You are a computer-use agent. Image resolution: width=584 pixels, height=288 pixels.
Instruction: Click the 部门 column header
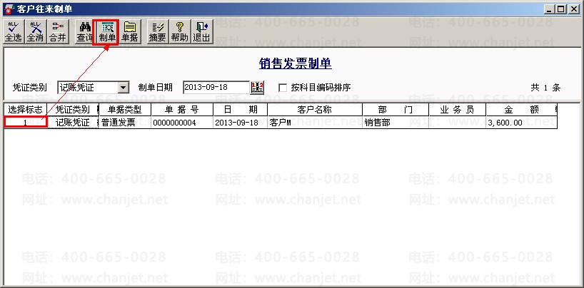[x=396, y=110]
